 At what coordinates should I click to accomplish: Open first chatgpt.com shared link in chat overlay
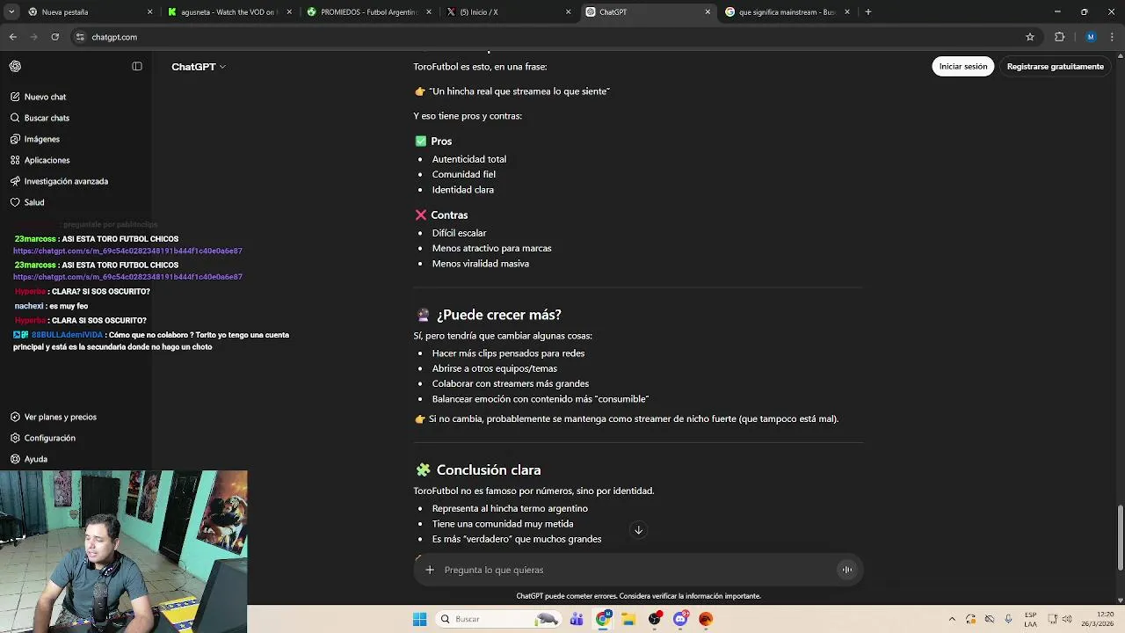[127, 251]
